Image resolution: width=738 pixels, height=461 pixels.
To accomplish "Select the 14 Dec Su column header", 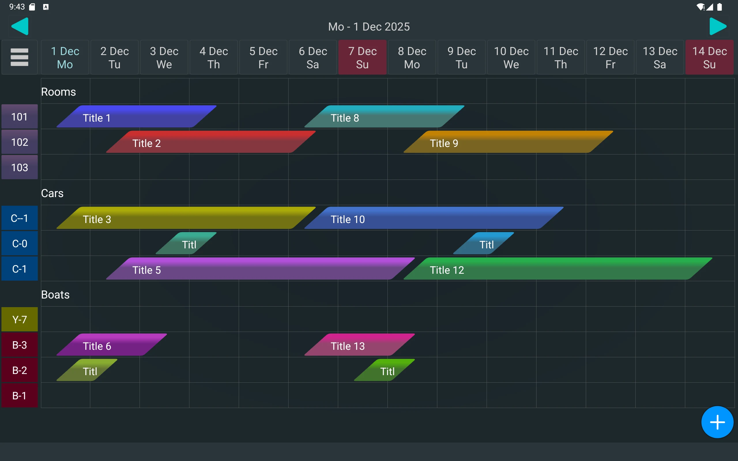I will point(709,57).
